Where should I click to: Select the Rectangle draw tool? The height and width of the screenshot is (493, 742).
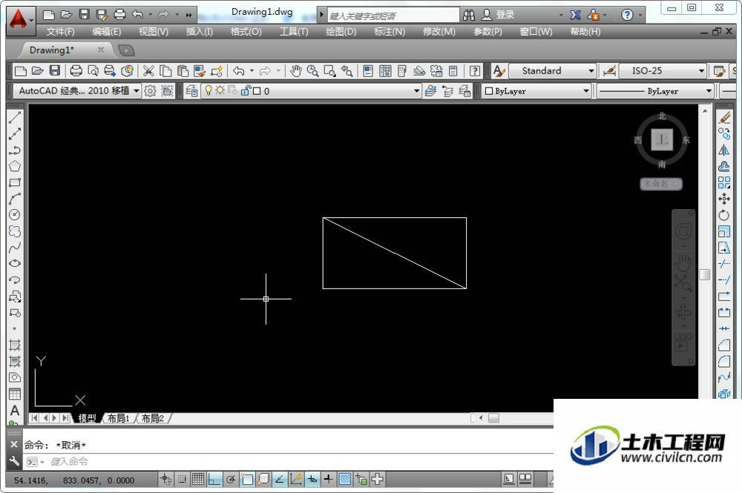[15, 182]
